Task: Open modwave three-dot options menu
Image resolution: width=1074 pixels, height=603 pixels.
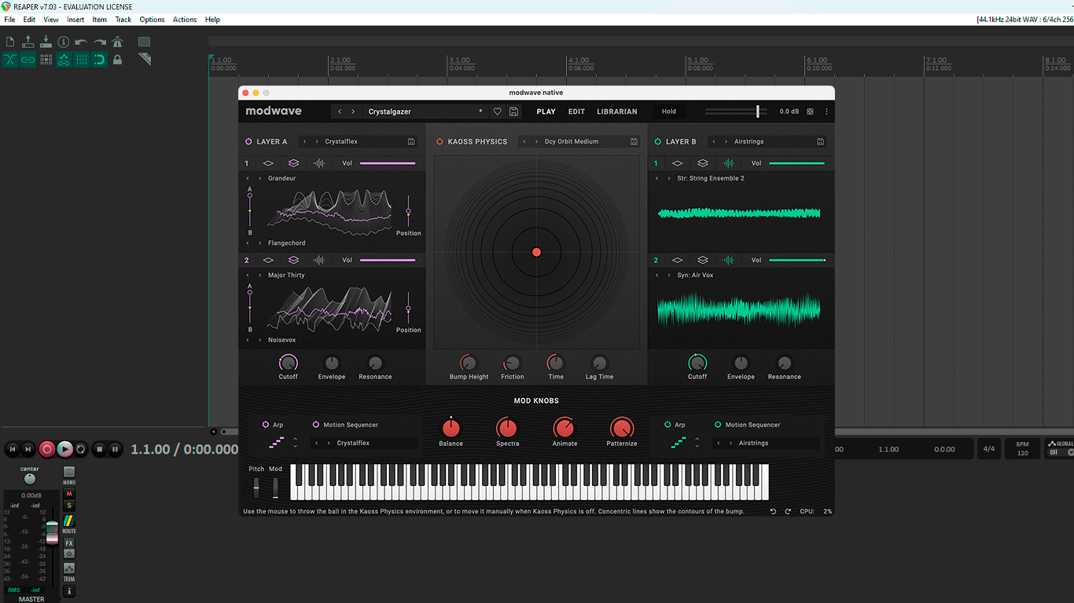Action: click(x=826, y=111)
